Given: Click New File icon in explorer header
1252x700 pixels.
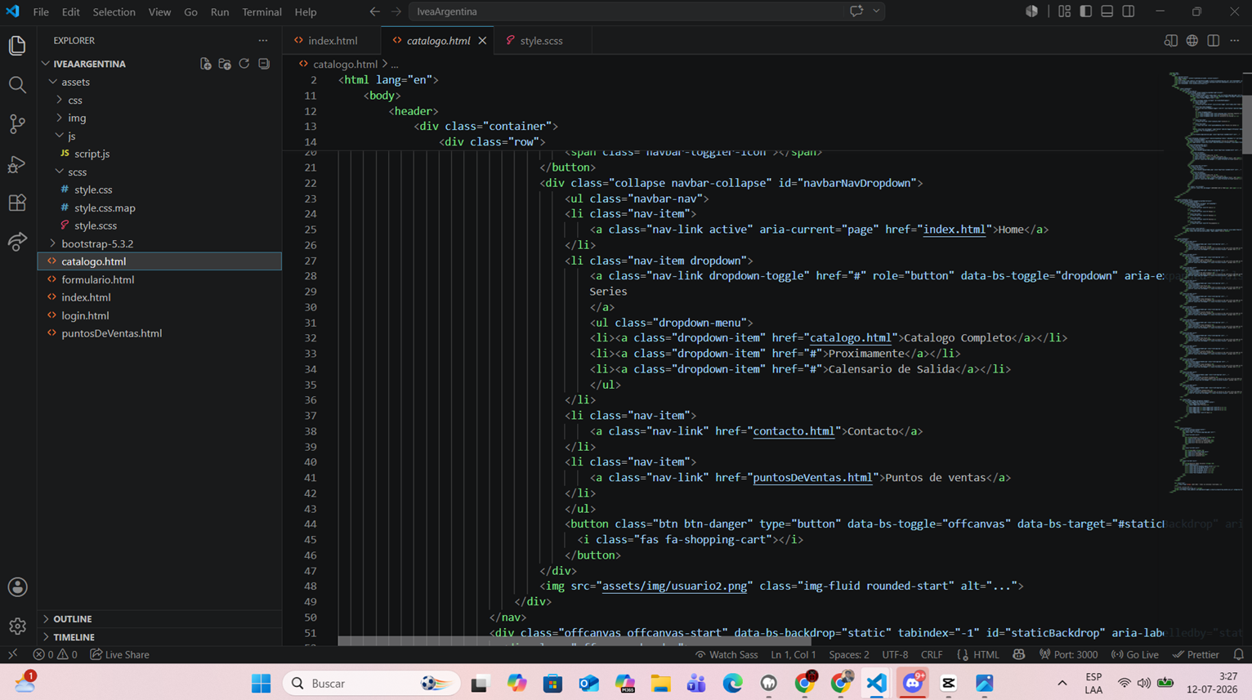Looking at the screenshot, I should click(206, 64).
